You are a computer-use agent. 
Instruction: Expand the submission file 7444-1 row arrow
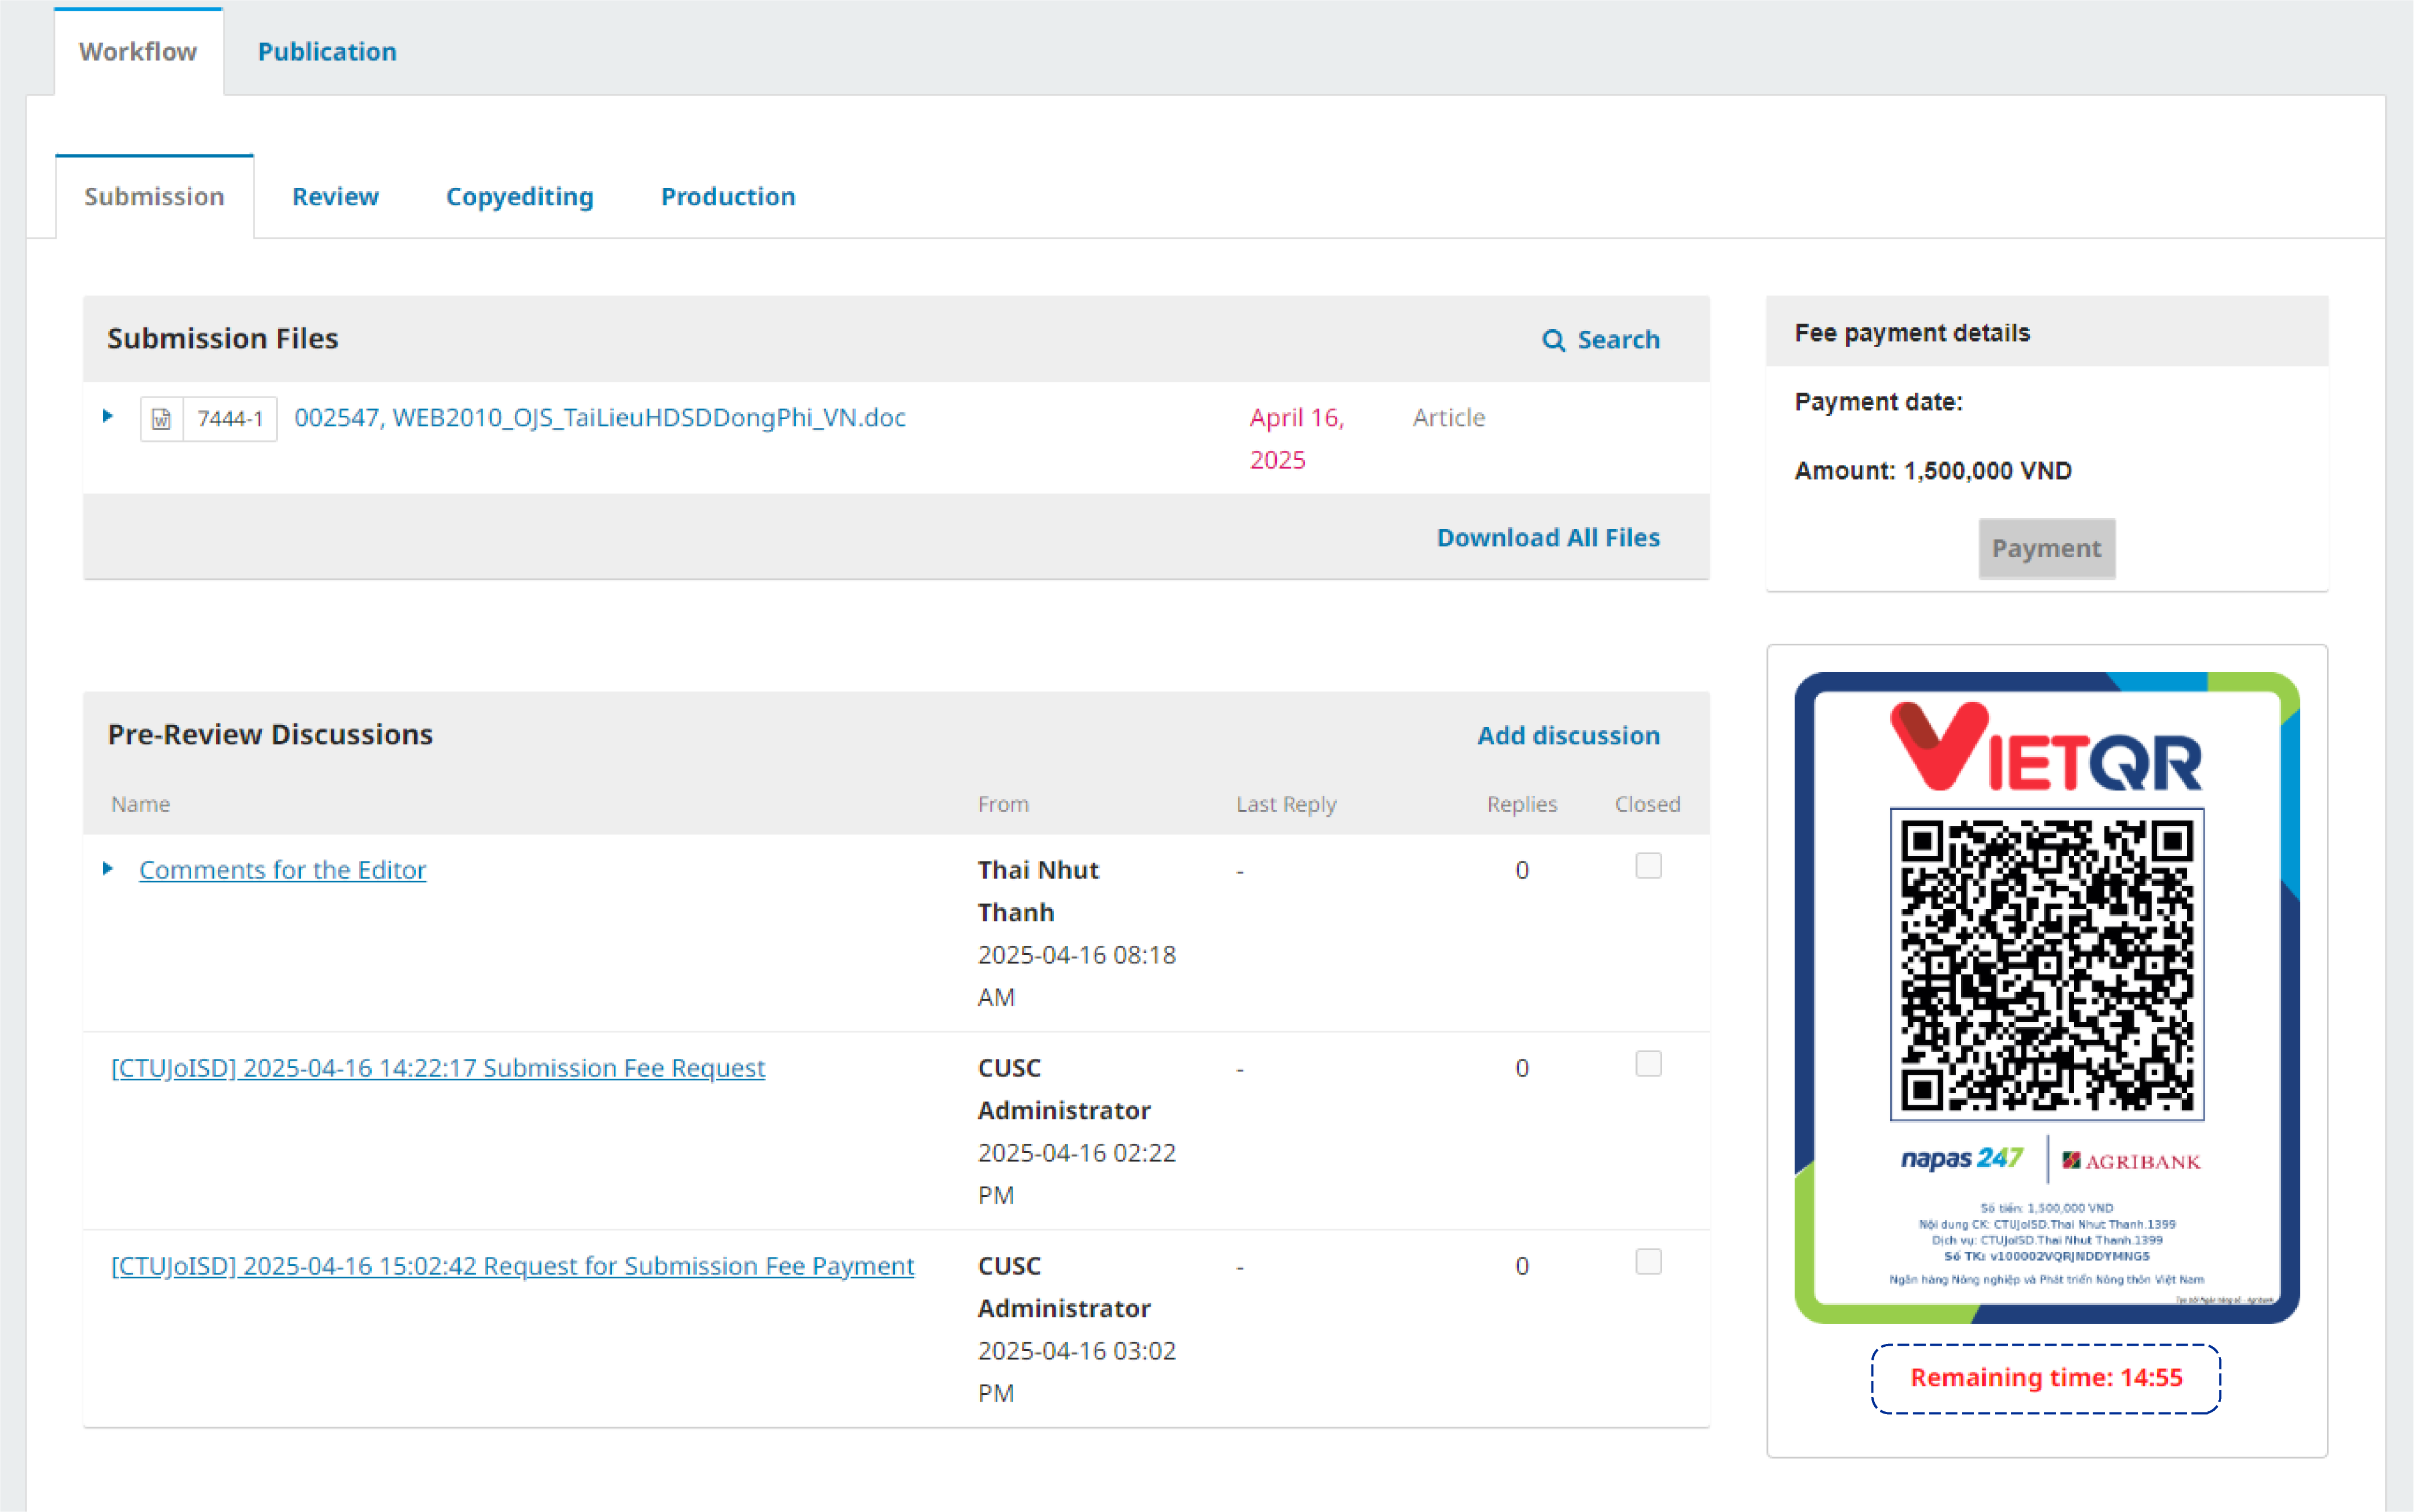pyautogui.click(x=108, y=416)
